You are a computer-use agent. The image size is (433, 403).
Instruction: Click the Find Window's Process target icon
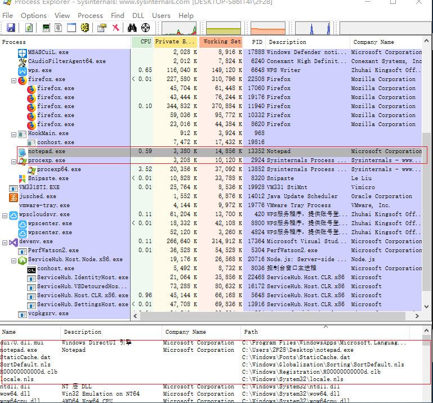[x=145, y=28]
